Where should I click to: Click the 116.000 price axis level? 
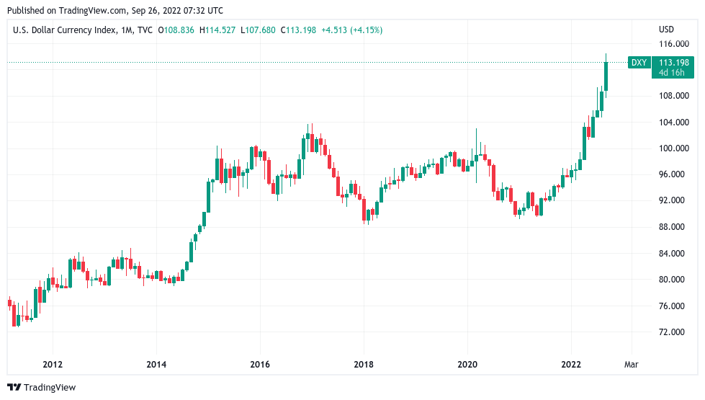coord(673,44)
